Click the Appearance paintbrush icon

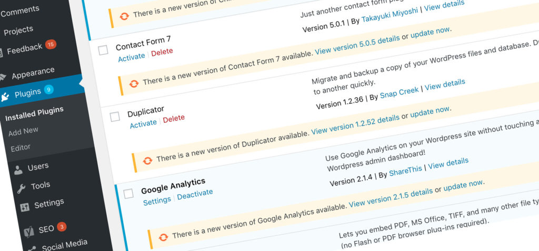3,77
